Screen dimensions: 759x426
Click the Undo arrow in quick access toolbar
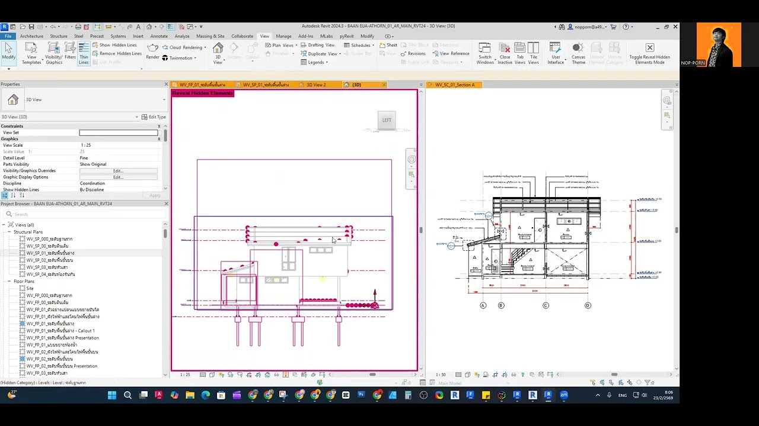point(53,27)
